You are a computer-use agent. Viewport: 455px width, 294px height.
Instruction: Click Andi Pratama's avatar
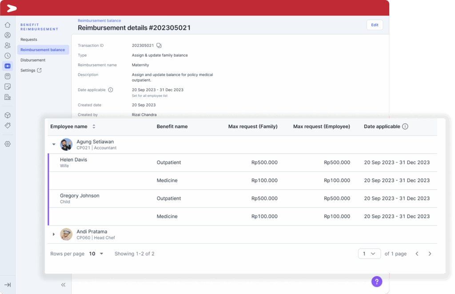66,234
